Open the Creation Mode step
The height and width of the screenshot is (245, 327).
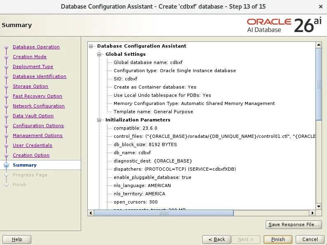click(30, 57)
